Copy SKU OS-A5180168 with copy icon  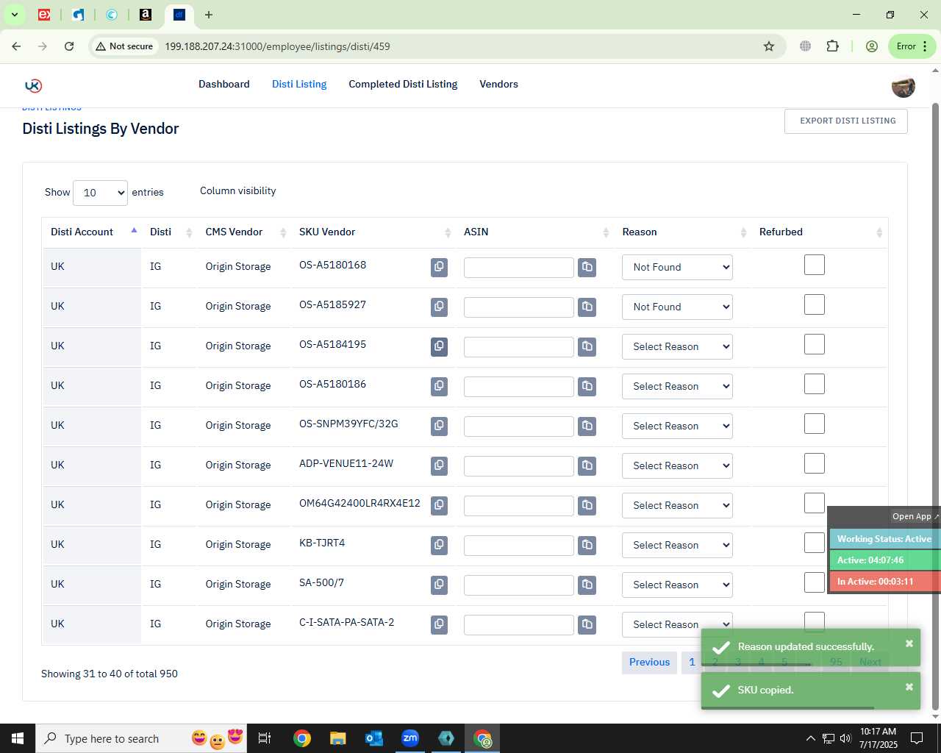point(439,267)
